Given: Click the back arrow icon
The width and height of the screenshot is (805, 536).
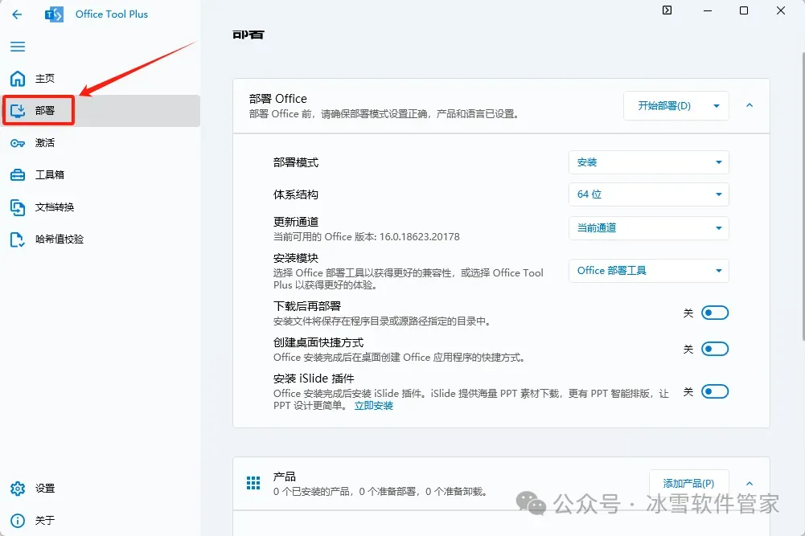Looking at the screenshot, I should coord(17,14).
